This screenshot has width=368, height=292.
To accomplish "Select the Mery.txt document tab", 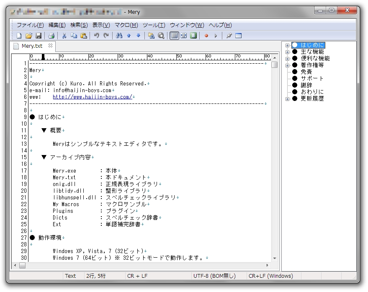I will click(x=32, y=46).
